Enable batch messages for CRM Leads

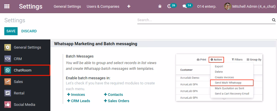79,101
